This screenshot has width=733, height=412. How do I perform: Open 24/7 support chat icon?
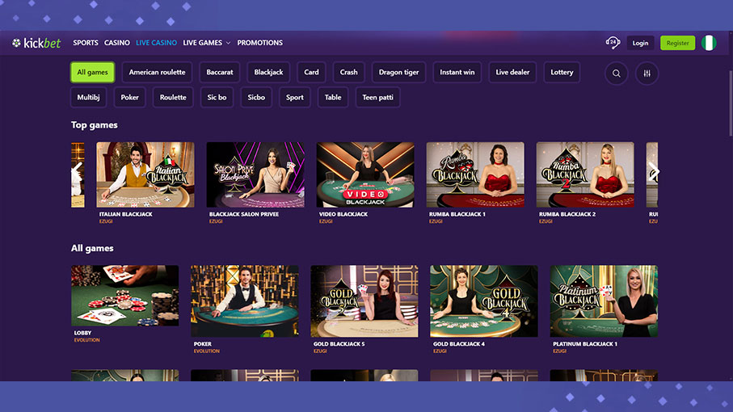[x=612, y=43]
